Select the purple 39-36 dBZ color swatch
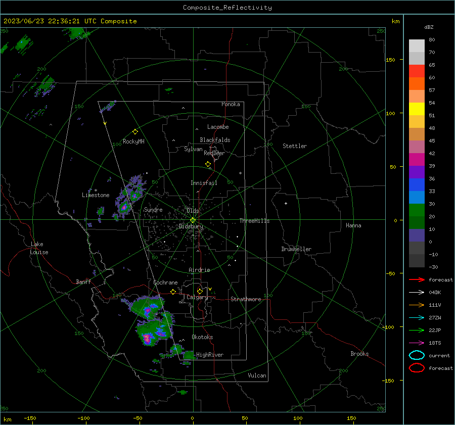Viewport: 455px width, 425px height. pyautogui.click(x=417, y=172)
